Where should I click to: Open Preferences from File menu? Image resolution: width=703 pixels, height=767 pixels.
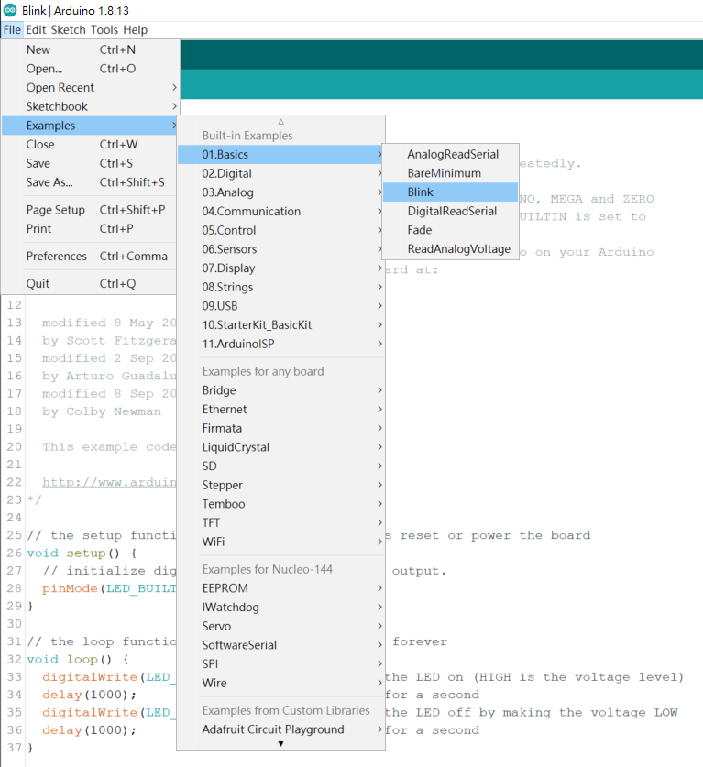(91, 257)
